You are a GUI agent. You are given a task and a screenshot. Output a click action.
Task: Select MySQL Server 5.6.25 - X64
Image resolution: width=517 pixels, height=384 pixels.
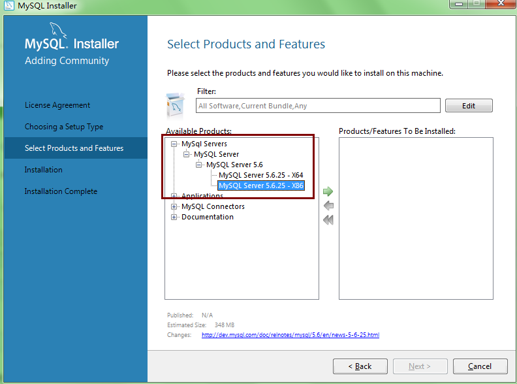click(x=261, y=175)
